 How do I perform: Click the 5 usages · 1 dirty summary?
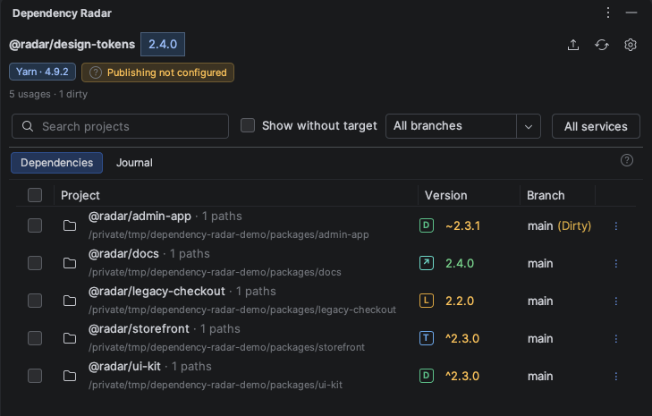48,94
